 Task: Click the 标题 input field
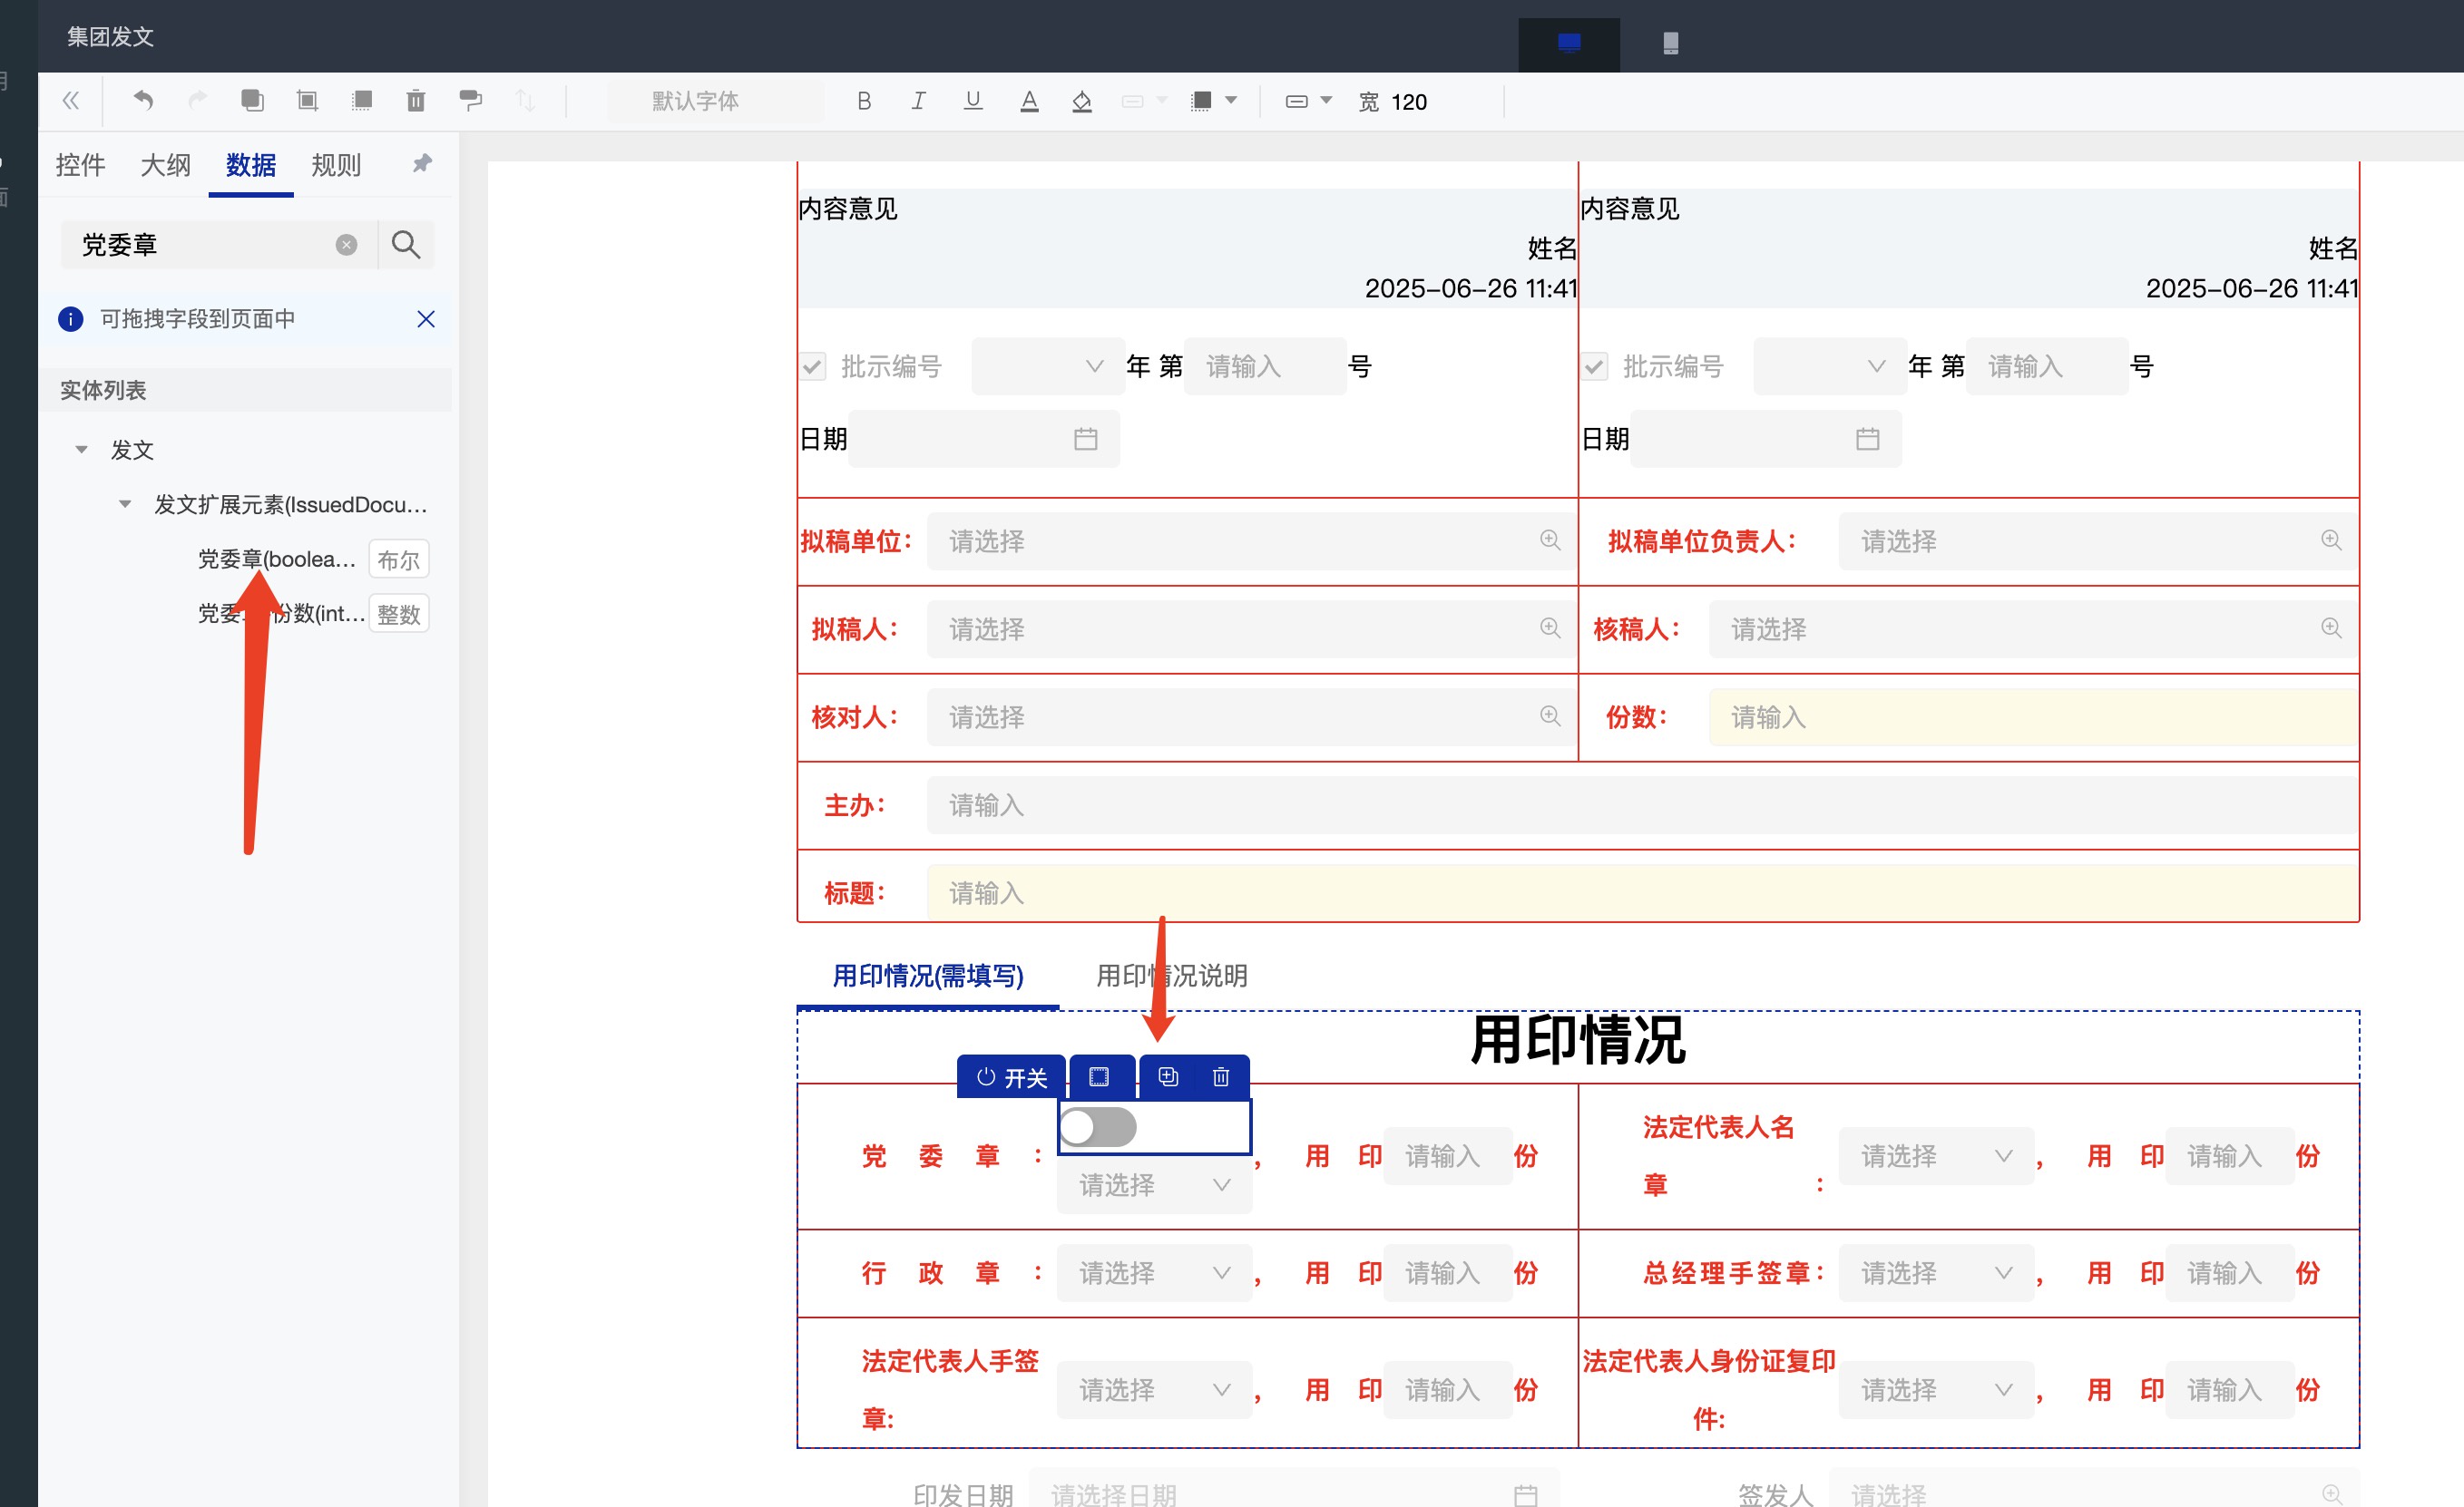click(x=1640, y=892)
